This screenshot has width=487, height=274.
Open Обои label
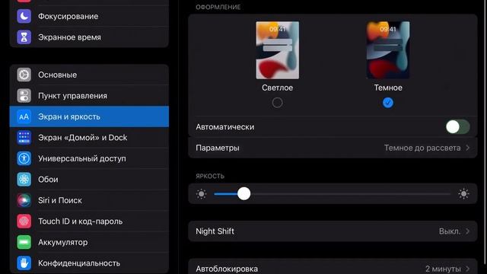(x=48, y=180)
